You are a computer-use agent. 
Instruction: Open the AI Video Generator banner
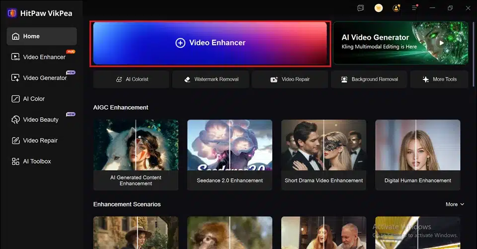[x=400, y=43]
